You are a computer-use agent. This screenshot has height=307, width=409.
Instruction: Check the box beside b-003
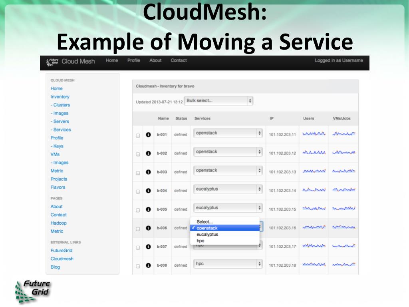[x=138, y=173]
